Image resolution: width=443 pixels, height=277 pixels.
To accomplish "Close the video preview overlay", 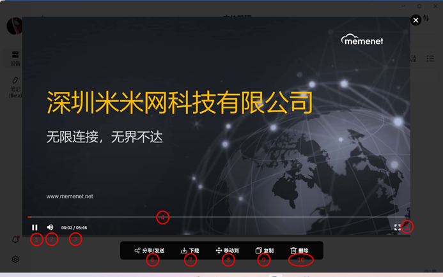I will (416, 20).
